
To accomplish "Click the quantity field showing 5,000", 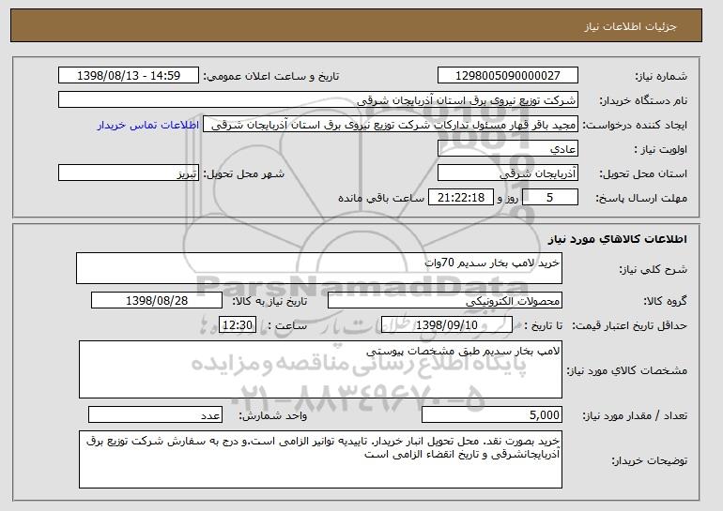I will point(492,415).
